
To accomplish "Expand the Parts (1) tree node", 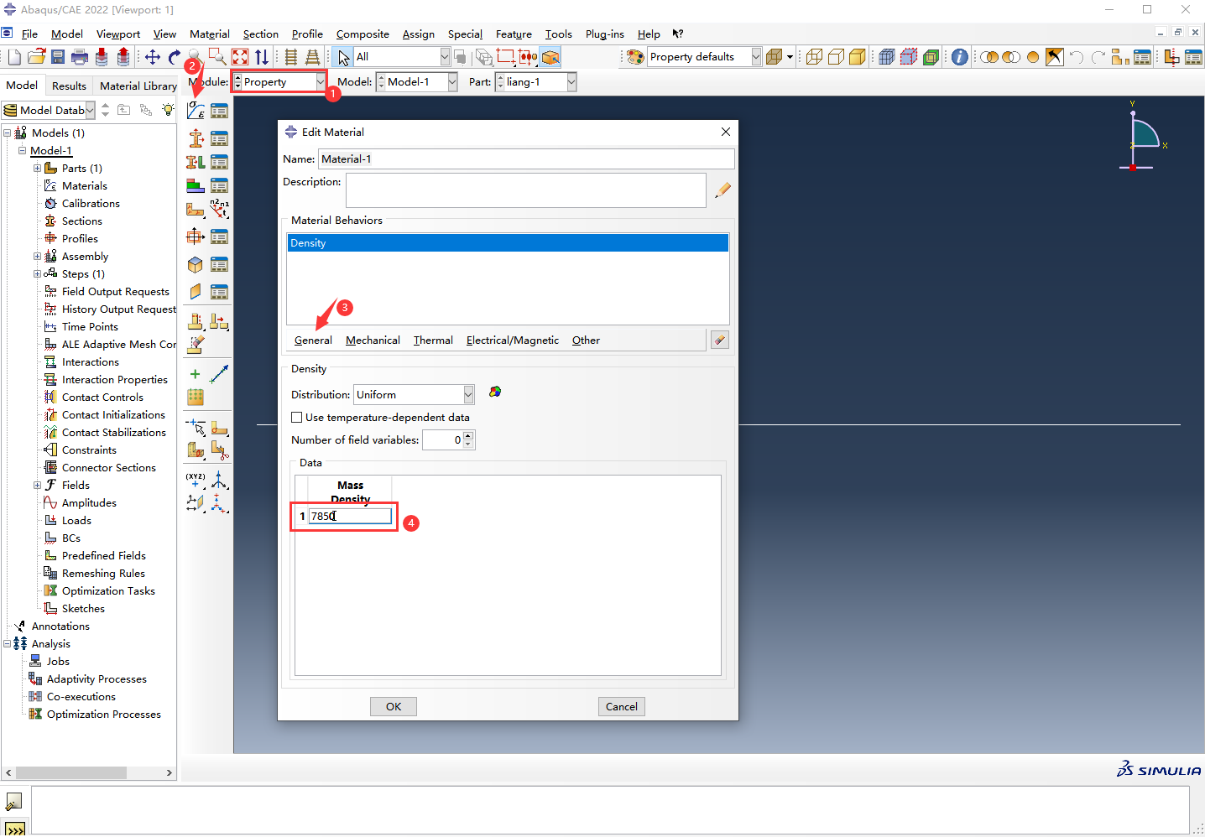I will 37,169.
